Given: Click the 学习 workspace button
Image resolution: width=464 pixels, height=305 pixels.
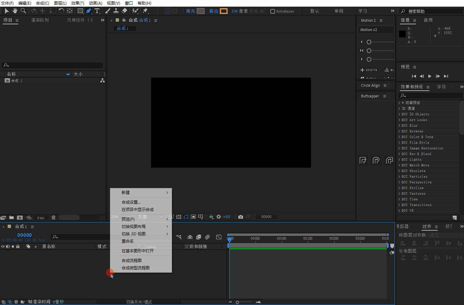Looking at the screenshot, I should click(x=363, y=11).
